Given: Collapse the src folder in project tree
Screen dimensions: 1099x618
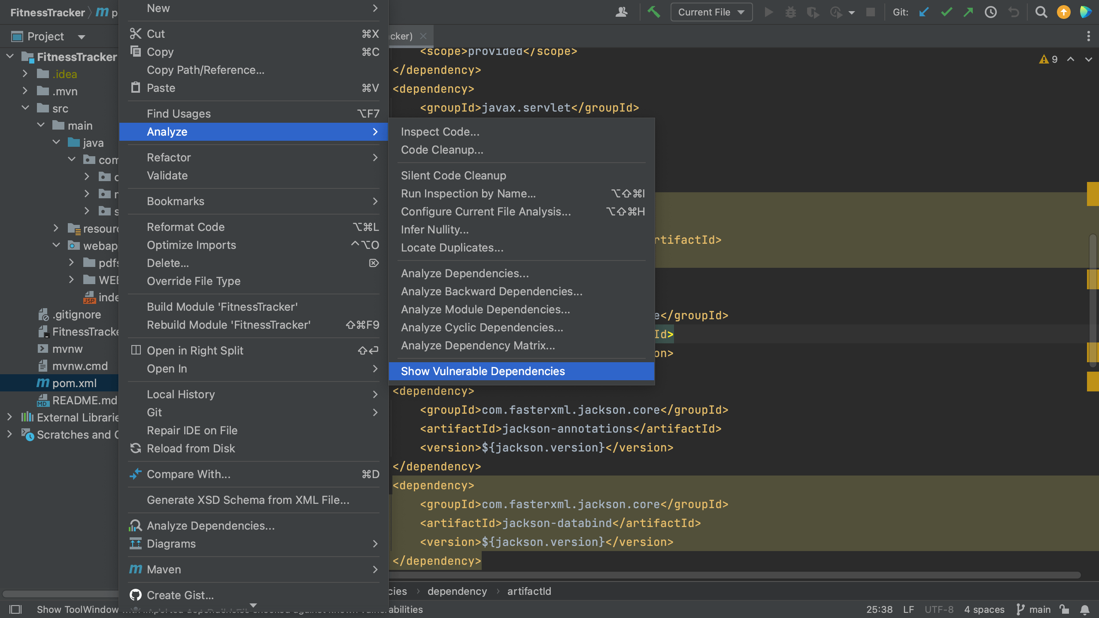Looking at the screenshot, I should (25, 108).
